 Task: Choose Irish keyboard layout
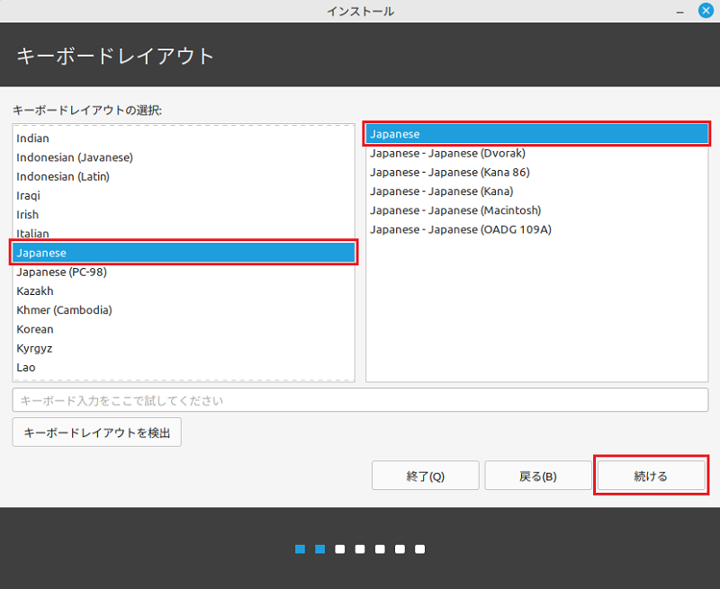184,215
